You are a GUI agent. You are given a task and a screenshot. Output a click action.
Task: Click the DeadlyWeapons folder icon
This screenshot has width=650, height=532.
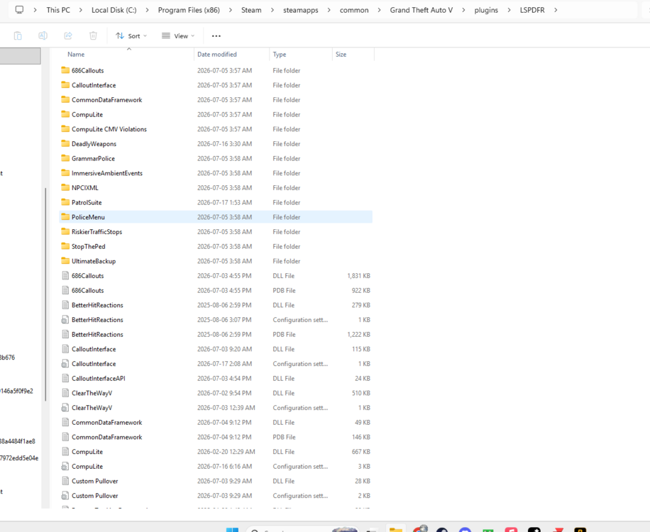pos(65,143)
